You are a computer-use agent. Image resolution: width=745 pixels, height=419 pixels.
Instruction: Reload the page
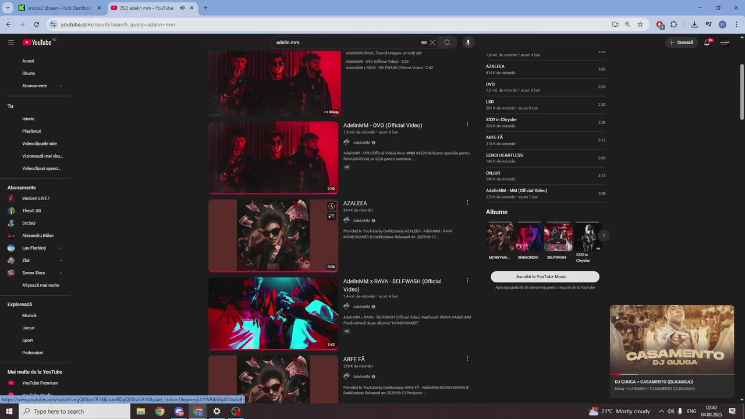pos(37,24)
